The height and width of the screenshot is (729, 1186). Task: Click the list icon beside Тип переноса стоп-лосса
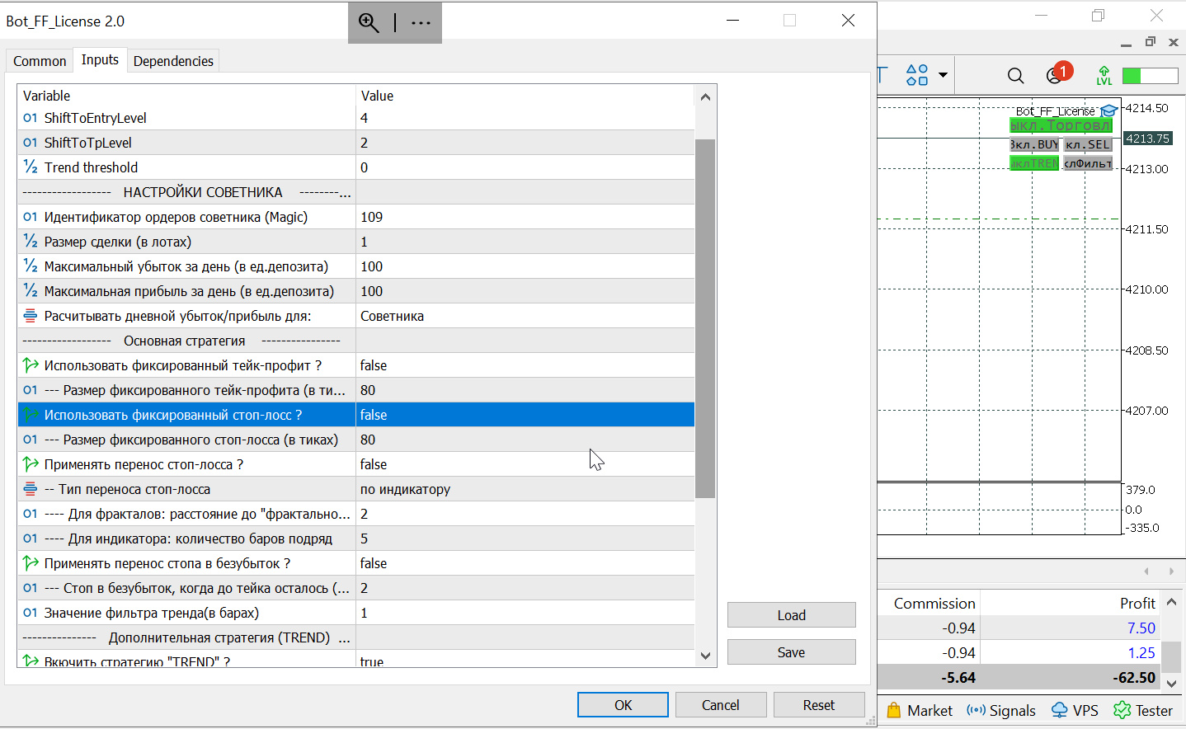pos(31,489)
